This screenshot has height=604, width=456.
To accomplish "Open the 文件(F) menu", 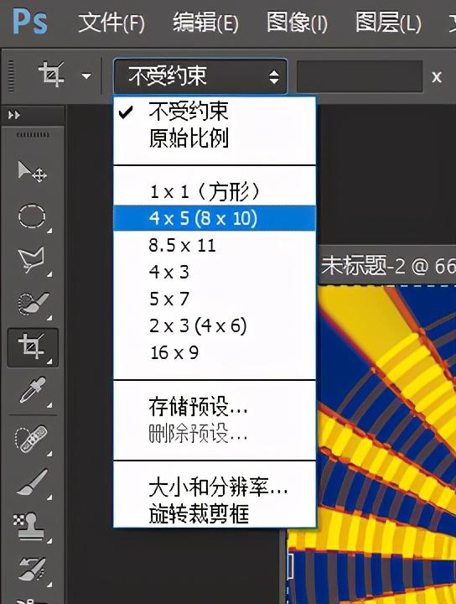I will [111, 23].
